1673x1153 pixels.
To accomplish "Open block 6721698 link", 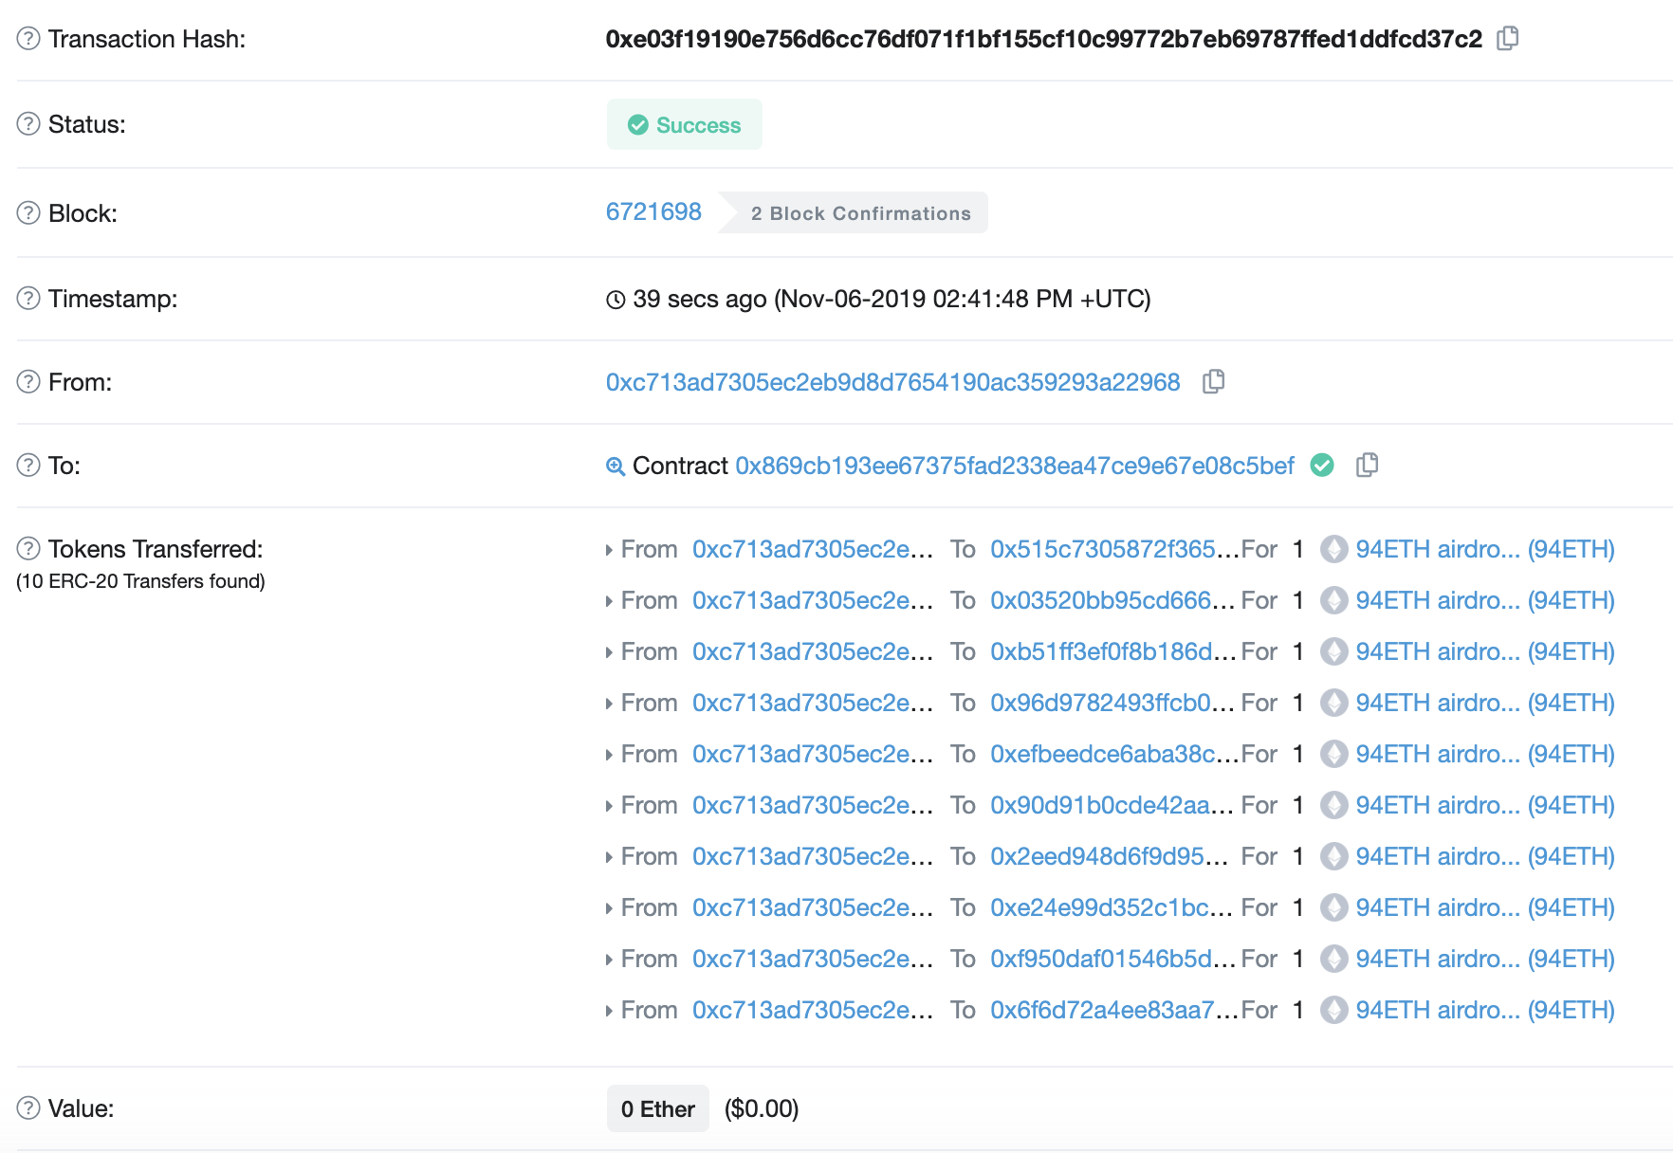I will tap(653, 211).
